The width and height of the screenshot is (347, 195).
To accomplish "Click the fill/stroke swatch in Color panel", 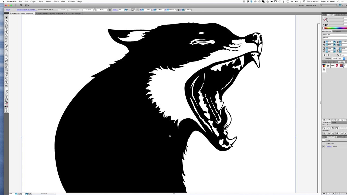I will coord(324,19).
